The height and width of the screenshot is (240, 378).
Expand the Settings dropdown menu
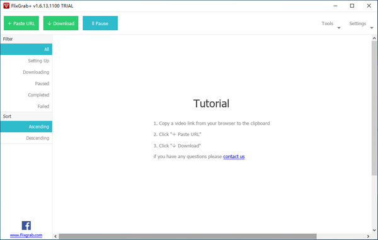(x=357, y=23)
